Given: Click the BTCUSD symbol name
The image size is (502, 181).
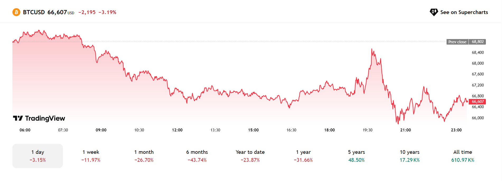Looking at the screenshot, I should tap(34, 12).
